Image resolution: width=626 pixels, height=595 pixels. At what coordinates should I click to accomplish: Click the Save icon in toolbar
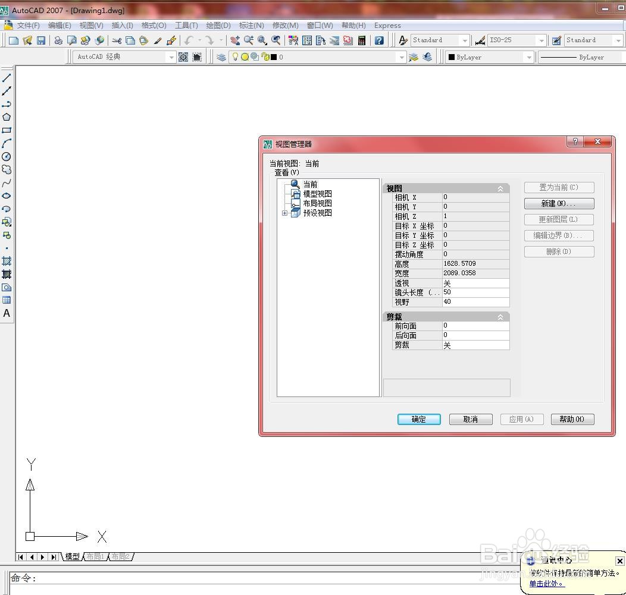click(40, 40)
